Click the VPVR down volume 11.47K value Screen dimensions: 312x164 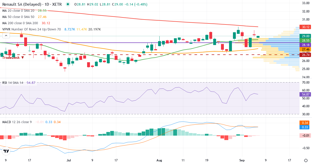coord(81,29)
